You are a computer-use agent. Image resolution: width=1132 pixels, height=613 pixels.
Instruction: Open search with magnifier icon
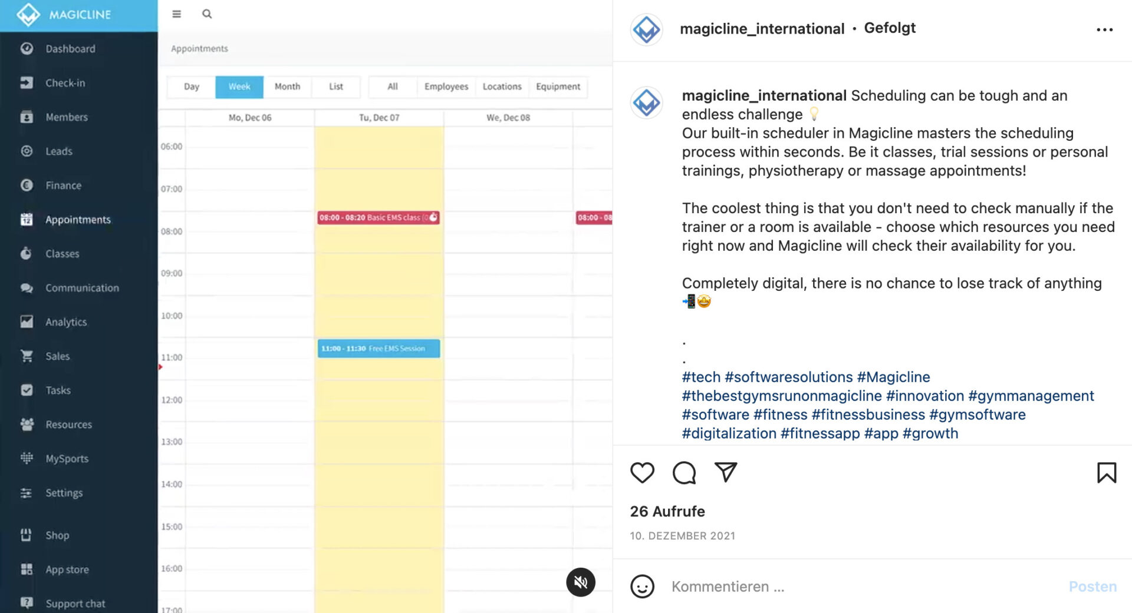pyautogui.click(x=207, y=14)
